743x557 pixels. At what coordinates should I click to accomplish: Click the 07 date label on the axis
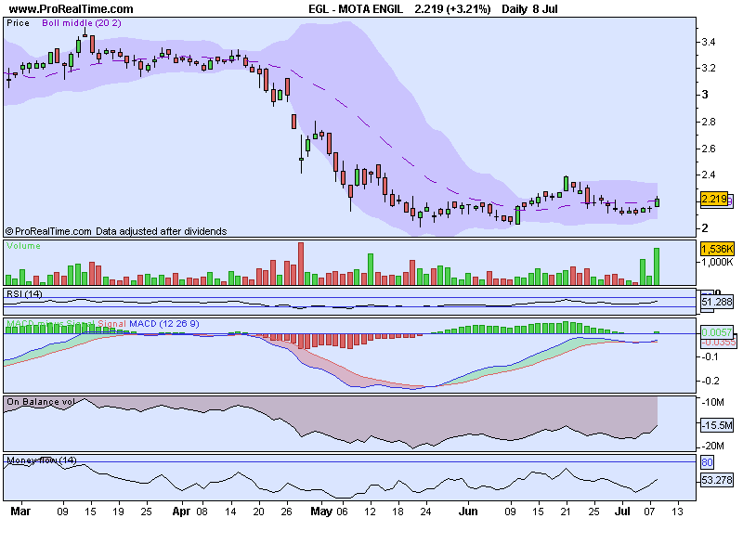649,512
